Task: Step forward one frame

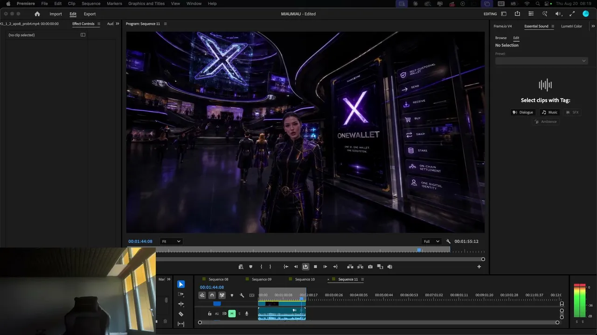Action: point(325,267)
